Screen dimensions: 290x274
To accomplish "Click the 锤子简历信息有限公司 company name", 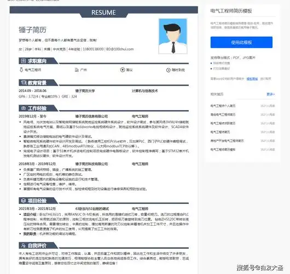I will click(91, 116).
